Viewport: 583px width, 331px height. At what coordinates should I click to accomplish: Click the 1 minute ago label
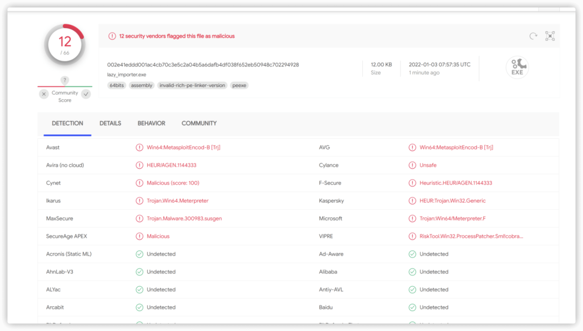tap(424, 73)
